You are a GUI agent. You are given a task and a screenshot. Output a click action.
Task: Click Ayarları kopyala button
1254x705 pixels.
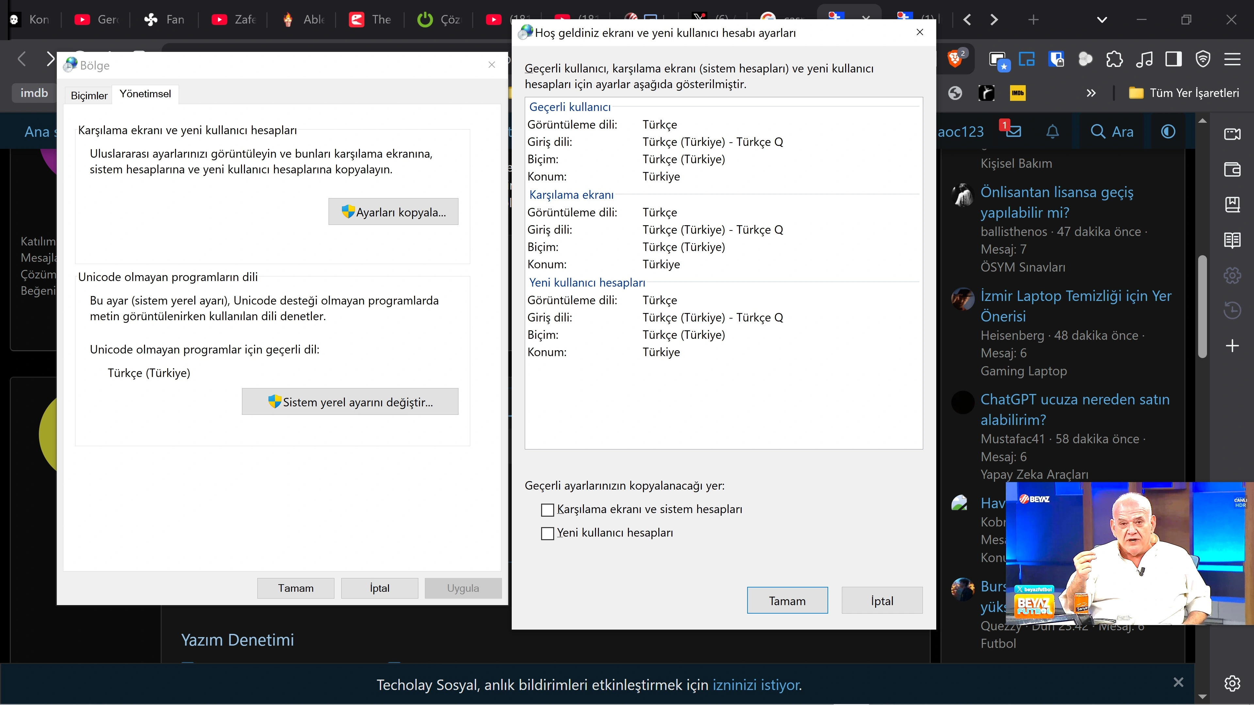[x=393, y=211]
